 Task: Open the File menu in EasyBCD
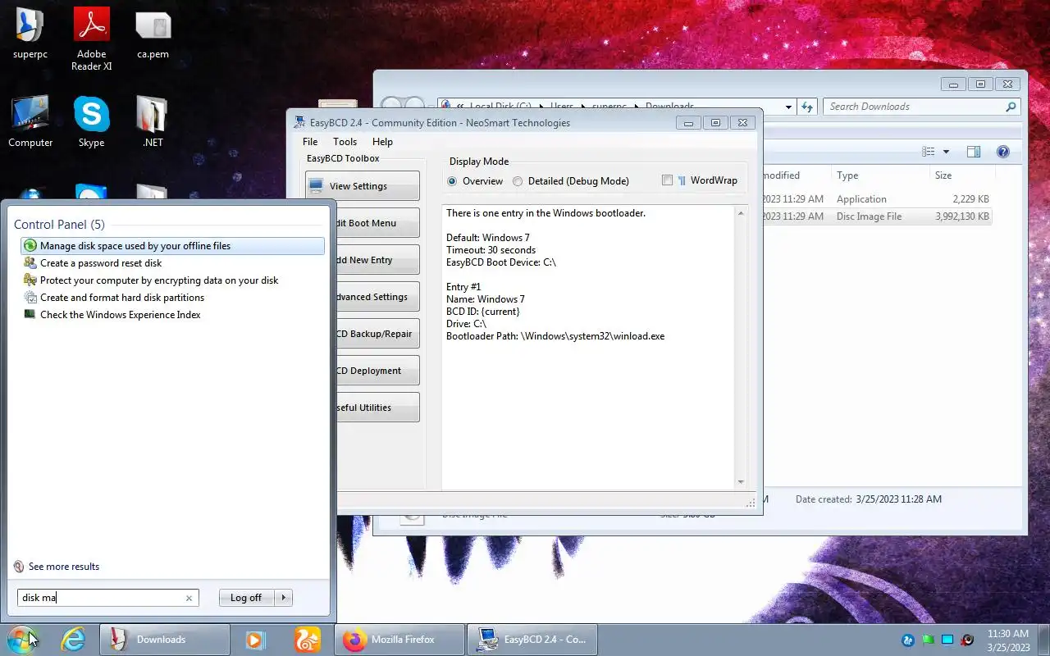310,142
